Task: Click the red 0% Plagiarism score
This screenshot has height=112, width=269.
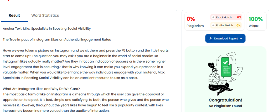Action: 191,19
